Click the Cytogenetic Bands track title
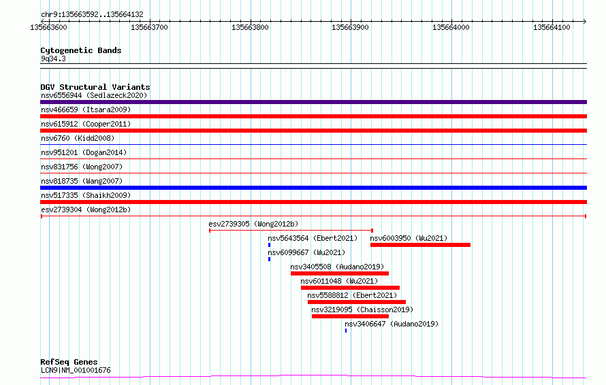 pos(81,50)
